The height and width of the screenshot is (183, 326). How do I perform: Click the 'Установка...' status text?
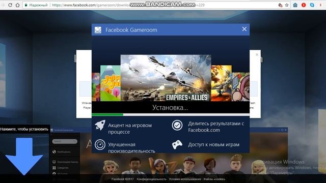pyautogui.click(x=170, y=107)
